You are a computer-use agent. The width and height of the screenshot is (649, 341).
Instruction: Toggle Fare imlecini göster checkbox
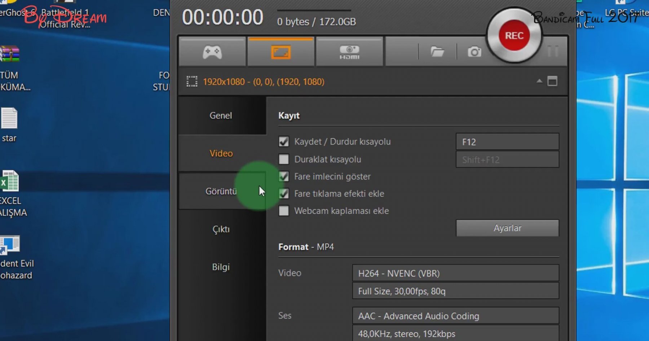pyautogui.click(x=284, y=176)
